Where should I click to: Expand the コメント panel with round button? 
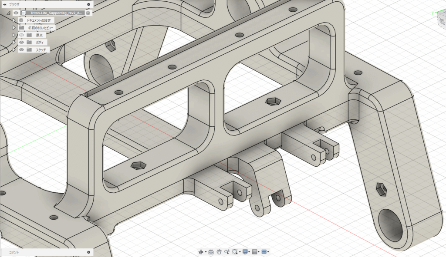coord(88,252)
